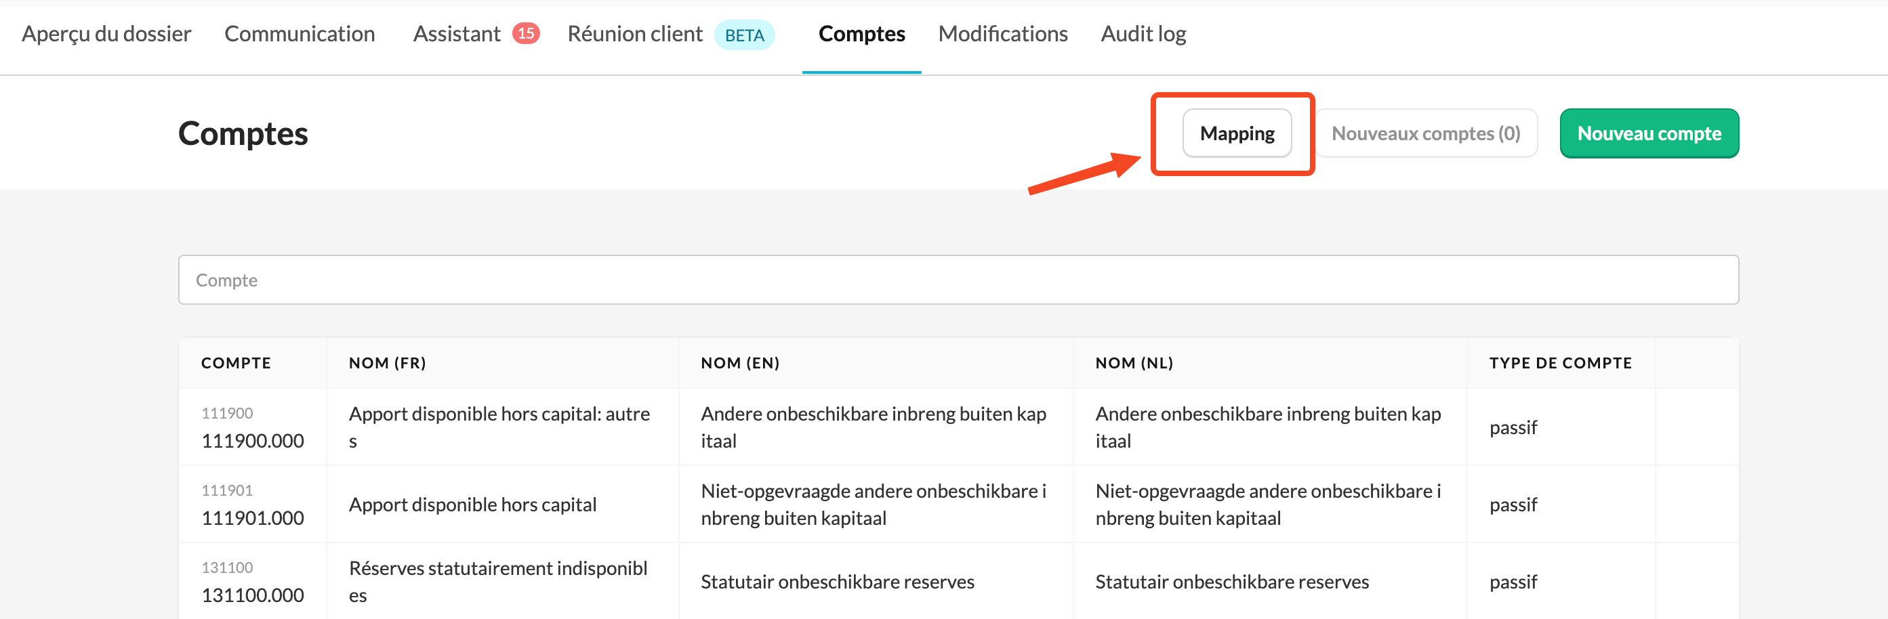Image resolution: width=1888 pixels, height=619 pixels.
Task: Open the Réunion client tab
Action: (x=635, y=34)
